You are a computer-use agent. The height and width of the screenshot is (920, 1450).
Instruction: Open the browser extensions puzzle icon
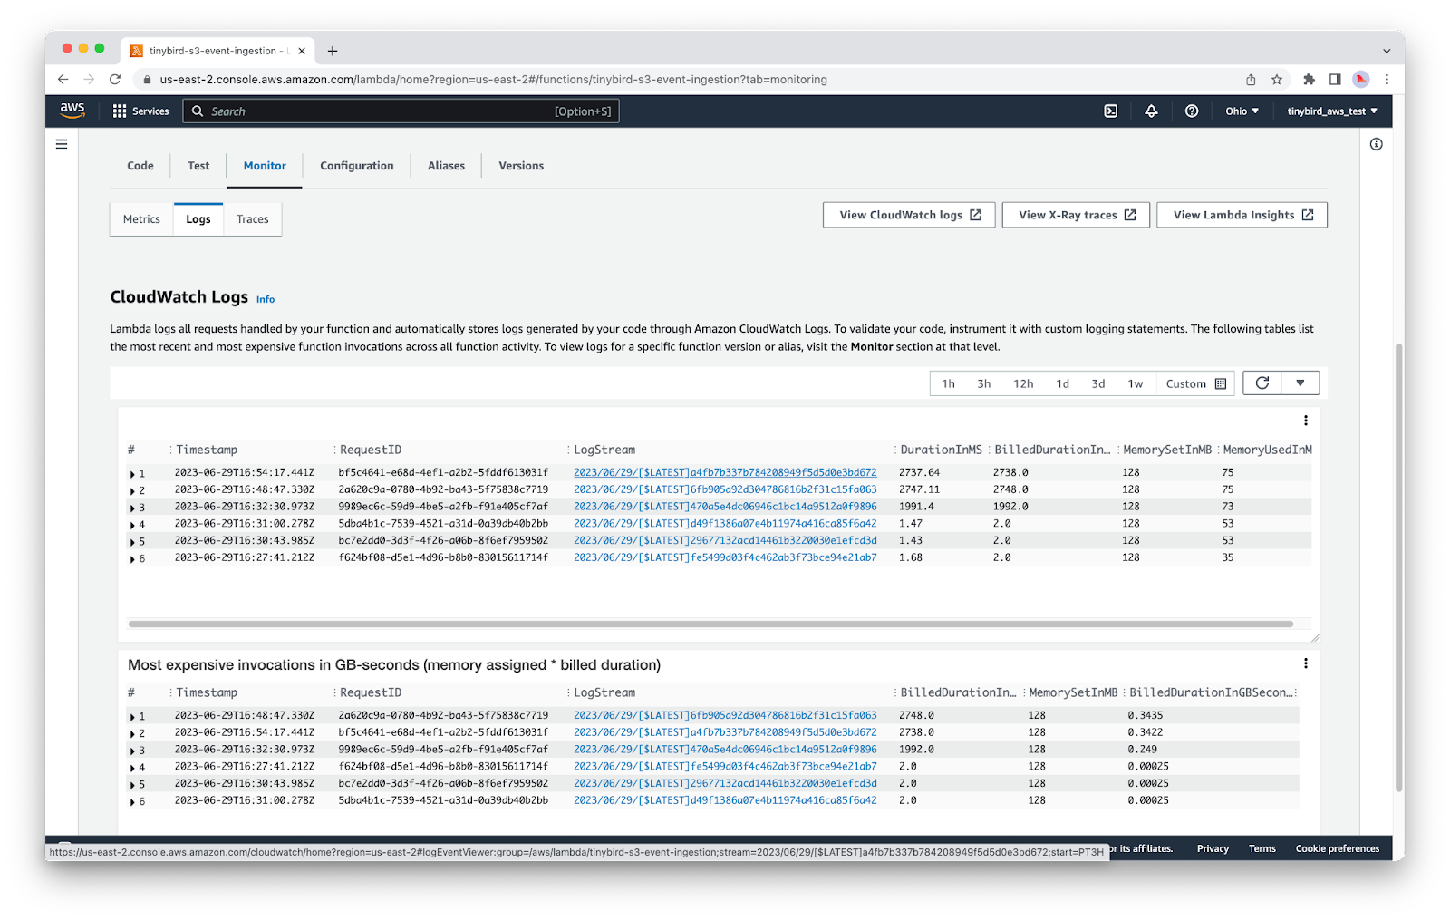point(1309,80)
